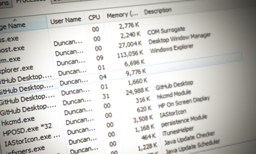256x154 pixels.
Task: Click the 316 K memory value
Action: (143, 100)
